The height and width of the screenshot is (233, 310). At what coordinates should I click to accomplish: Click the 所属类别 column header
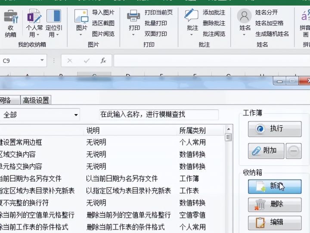pyautogui.click(x=201, y=130)
